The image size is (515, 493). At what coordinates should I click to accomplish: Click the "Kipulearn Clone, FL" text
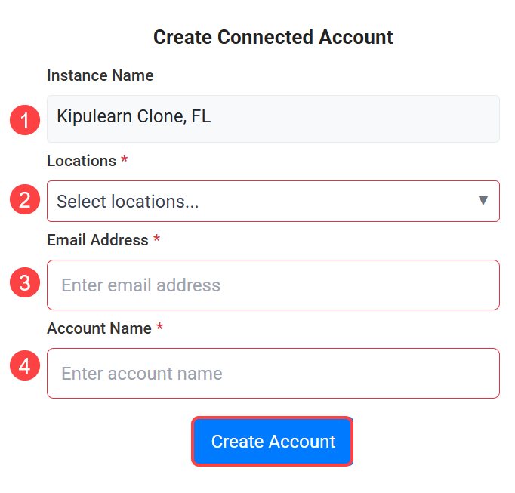(134, 117)
